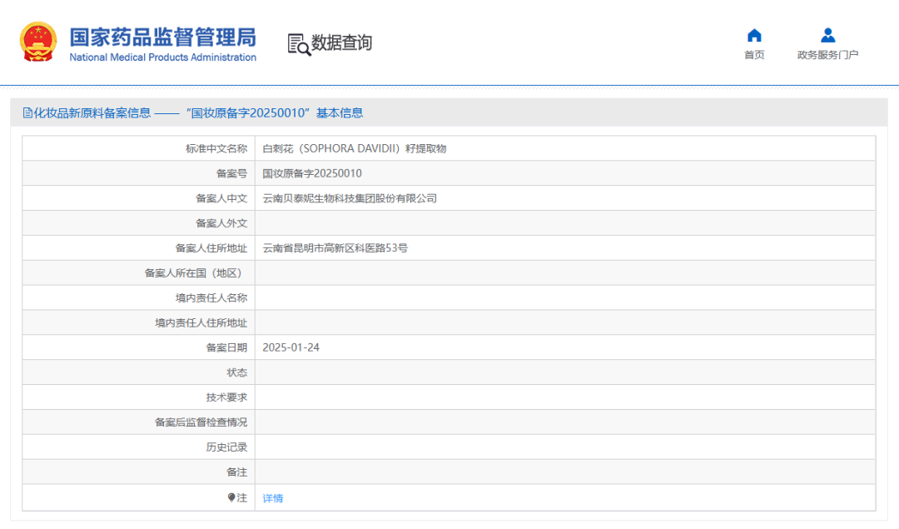Viewport: 899px width, 529px height.
Task: Open the 详情 link
Action: coord(273,498)
